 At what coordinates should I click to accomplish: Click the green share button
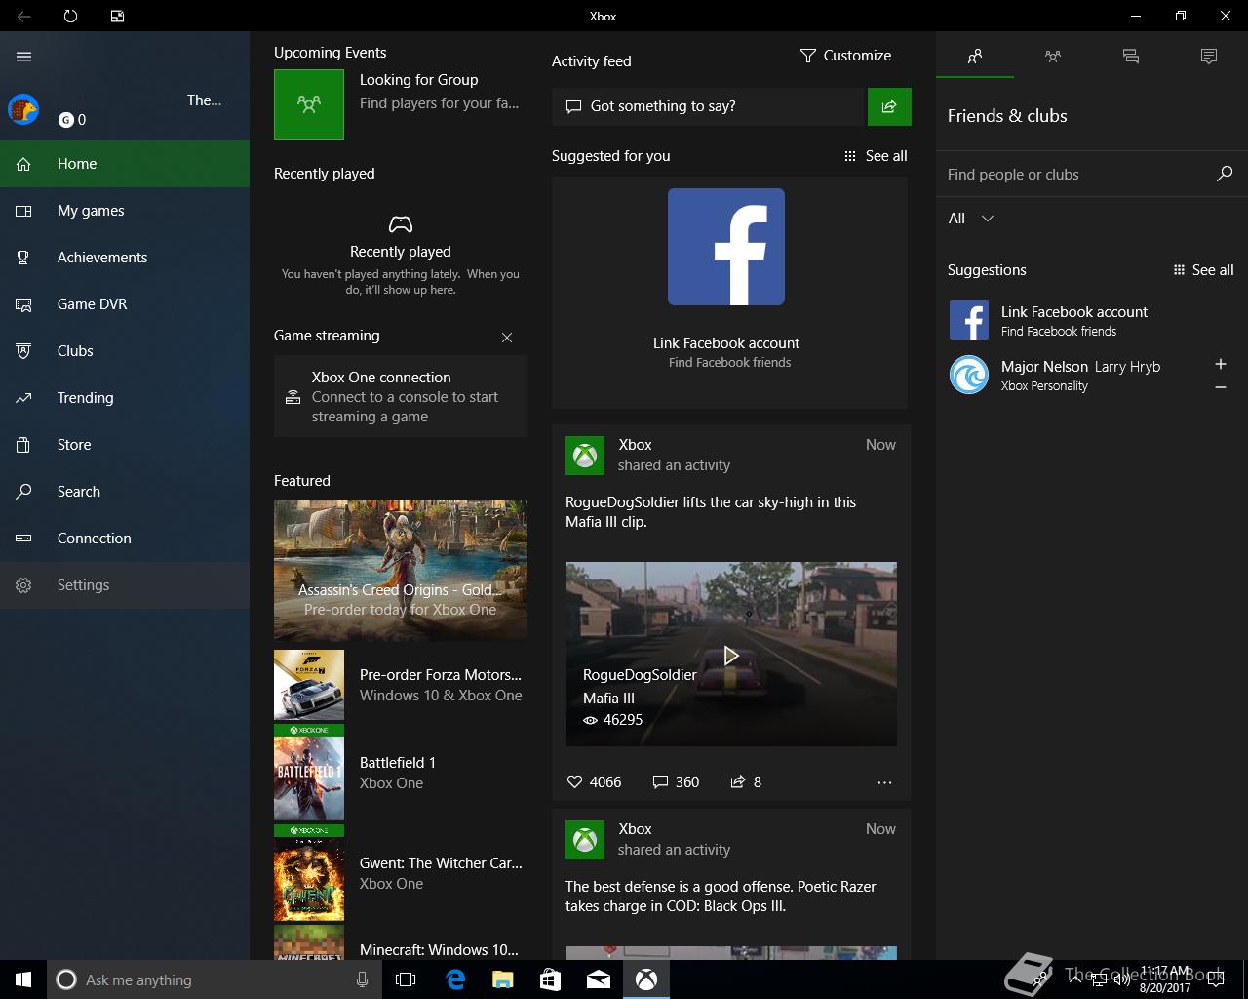[889, 106]
